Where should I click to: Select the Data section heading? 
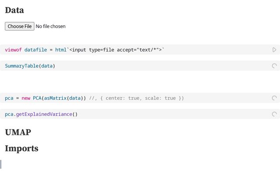click(14, 10)
